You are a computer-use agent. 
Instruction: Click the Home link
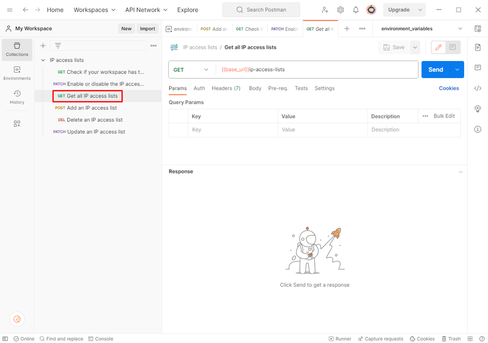click(x=55, y=10)
